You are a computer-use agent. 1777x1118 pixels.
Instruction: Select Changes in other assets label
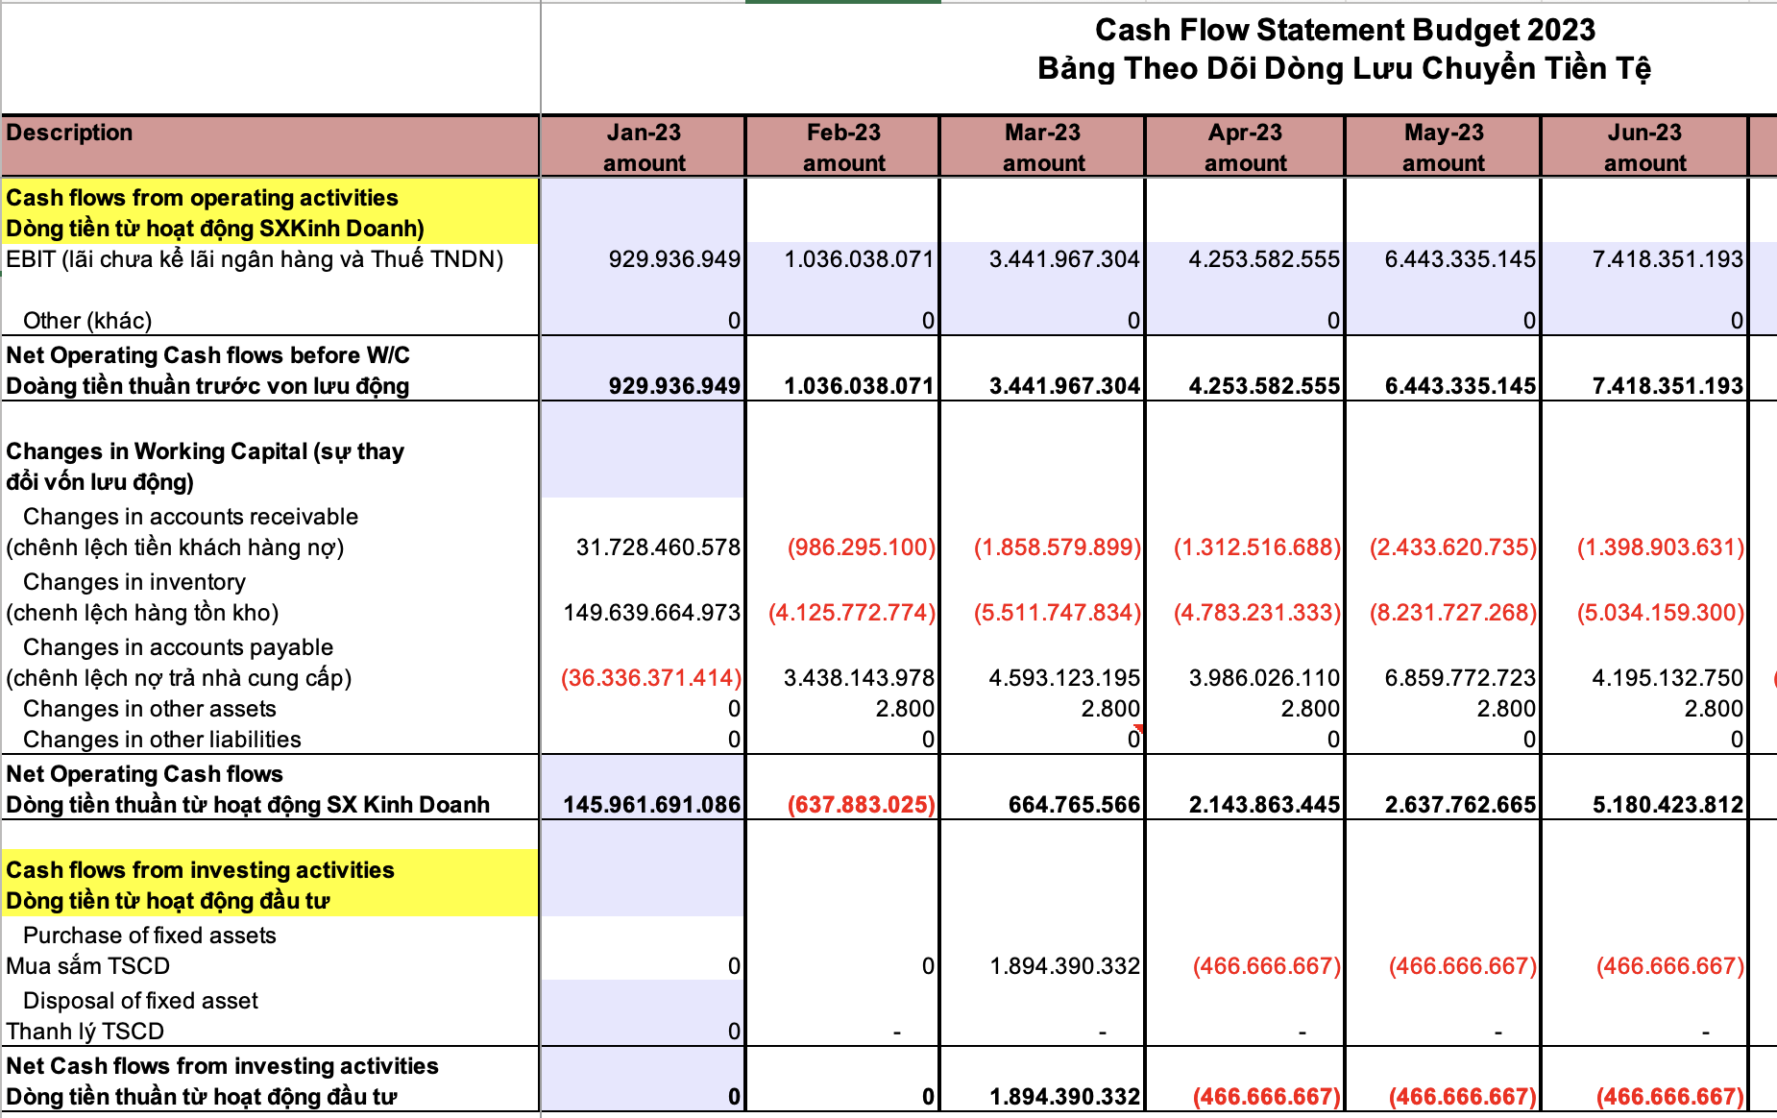(150, 709)
